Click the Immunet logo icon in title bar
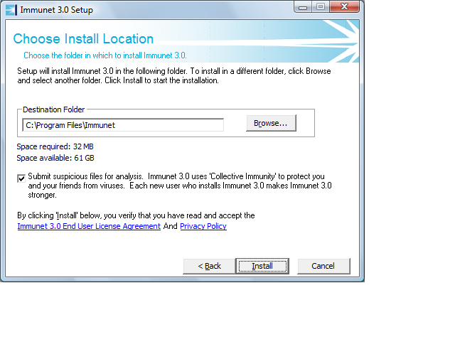The image size is (455, 364). (x=11, y=10)
